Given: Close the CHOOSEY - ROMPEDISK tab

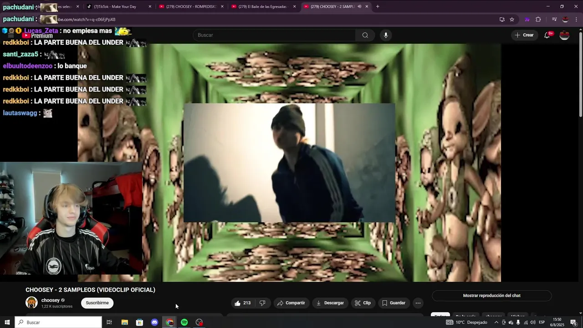Looking at the screenshot, I should [222, 6].
